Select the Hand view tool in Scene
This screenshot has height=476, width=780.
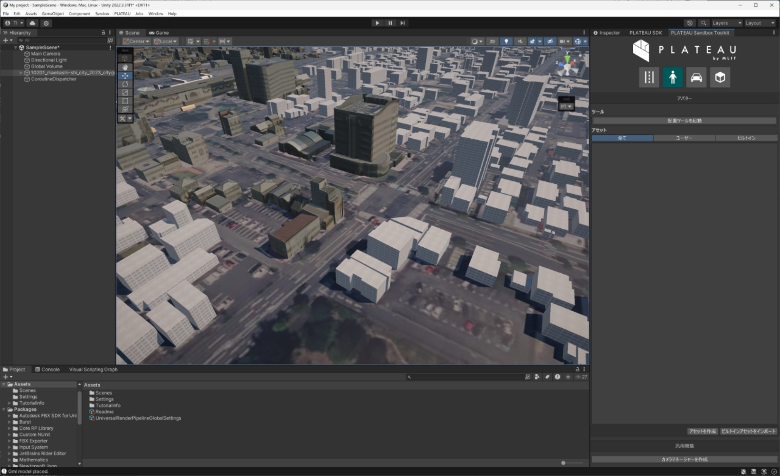coord(125,67)
